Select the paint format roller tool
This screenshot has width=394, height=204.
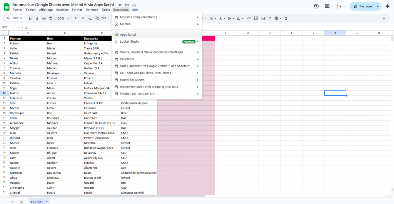point(50,18)
